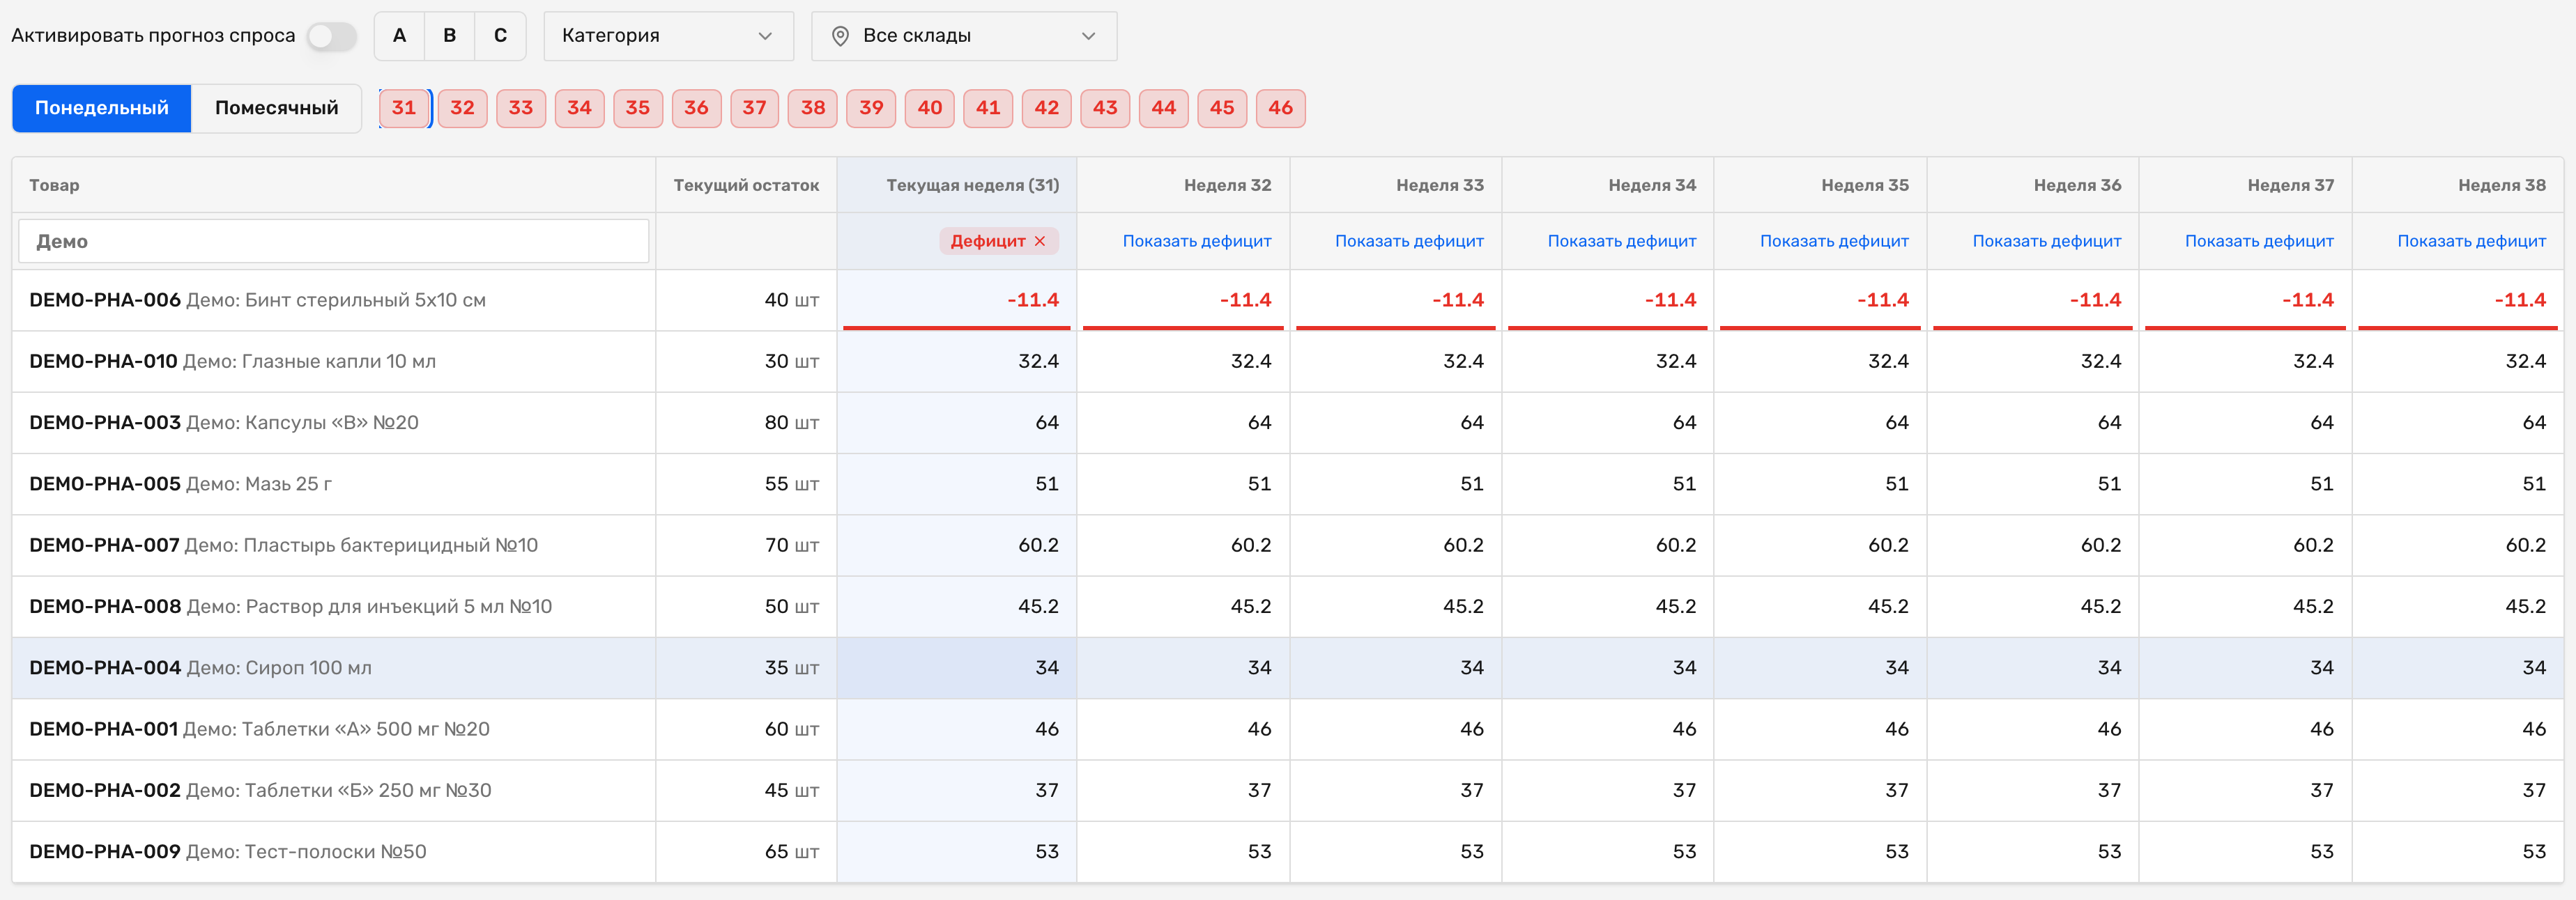Select the Понедельный tab
Screen dimensions: 2576x900
click(102, 108)
